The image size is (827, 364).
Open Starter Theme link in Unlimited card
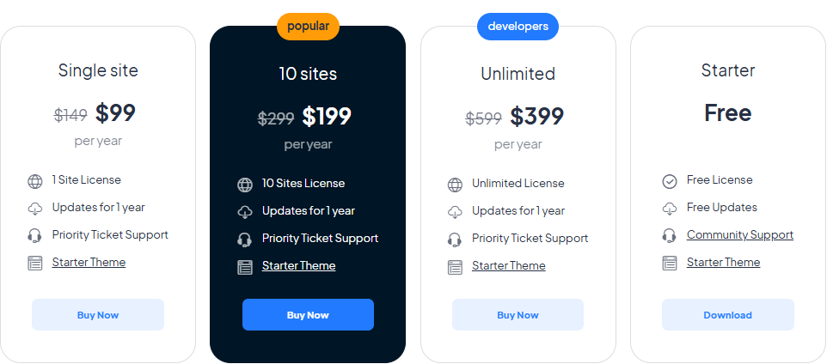click(508, 265)
